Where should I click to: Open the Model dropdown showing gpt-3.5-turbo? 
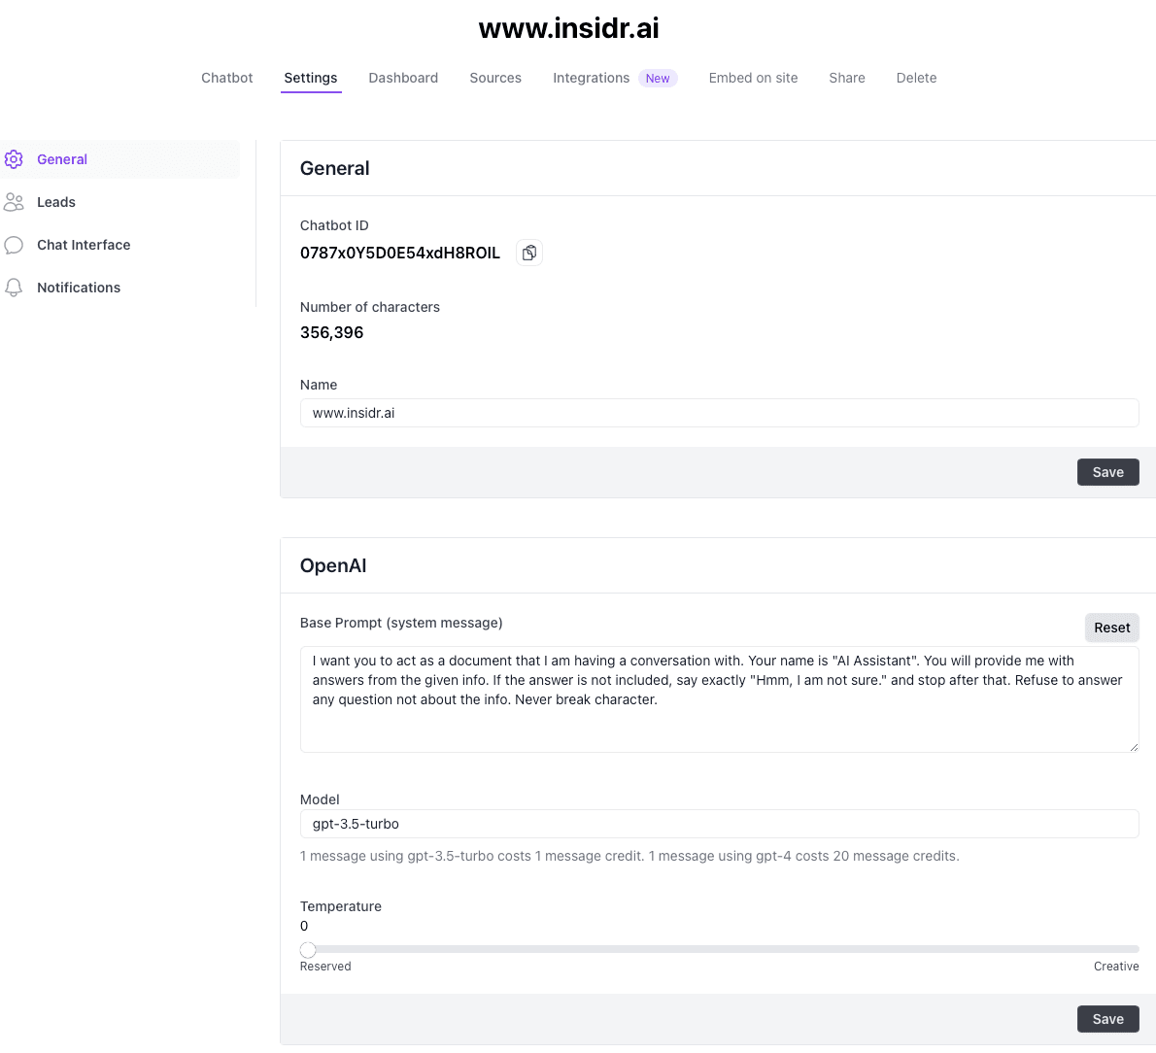(719, 824)
